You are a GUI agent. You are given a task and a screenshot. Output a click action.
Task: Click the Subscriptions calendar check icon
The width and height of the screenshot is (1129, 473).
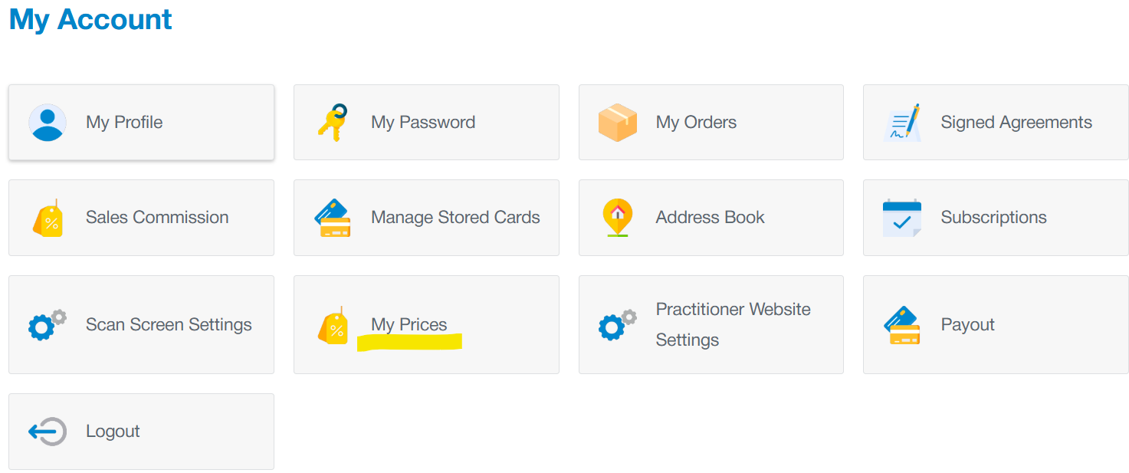coord(902,218)
